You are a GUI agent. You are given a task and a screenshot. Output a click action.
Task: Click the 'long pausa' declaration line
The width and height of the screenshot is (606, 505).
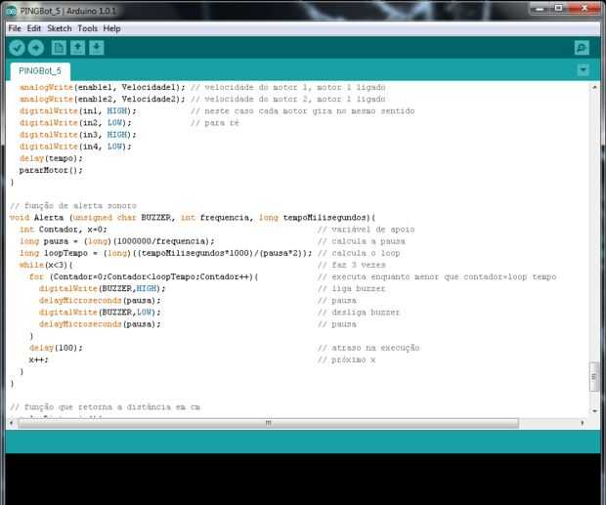pos(116,241)
